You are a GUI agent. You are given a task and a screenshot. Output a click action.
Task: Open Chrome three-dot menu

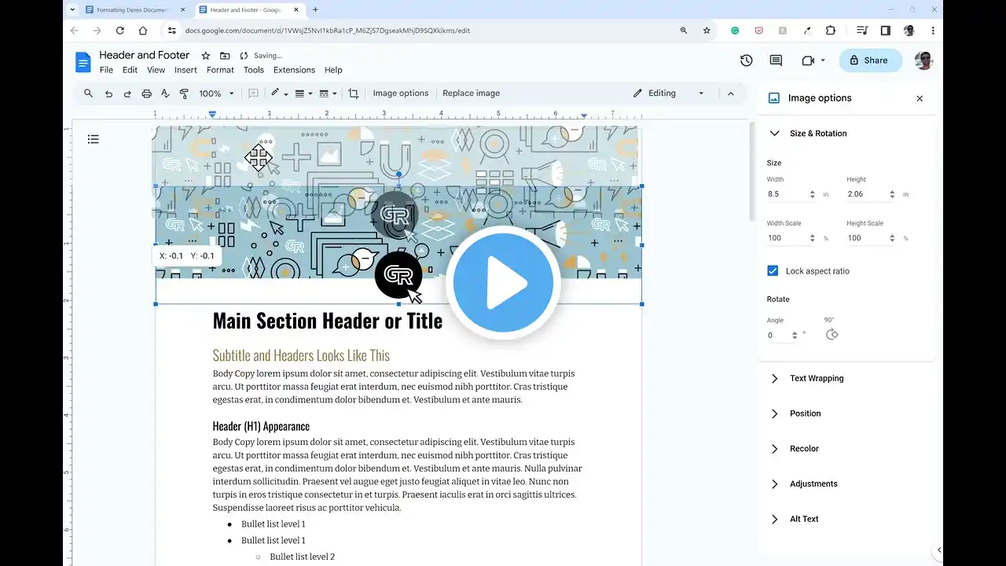click(x=933, y=31)
